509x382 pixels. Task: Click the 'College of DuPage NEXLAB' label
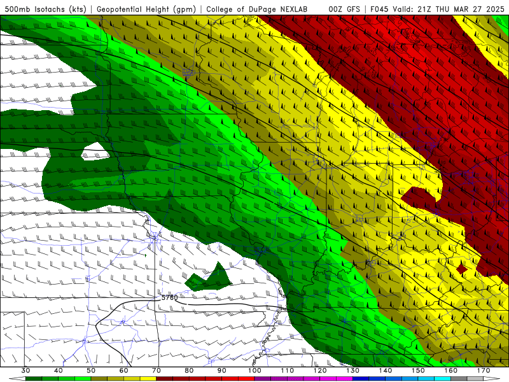[256, 9]
